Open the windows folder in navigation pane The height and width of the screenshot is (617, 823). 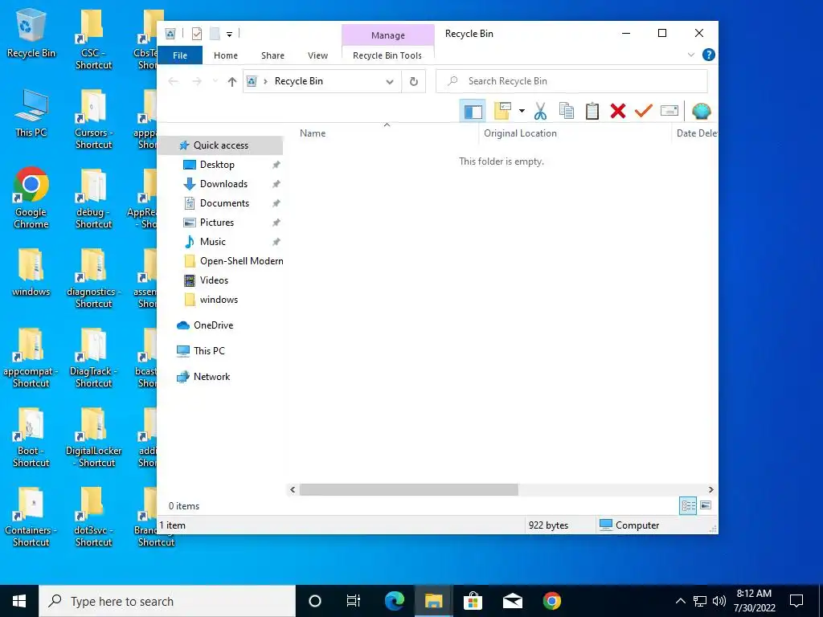tap(219, 300)
